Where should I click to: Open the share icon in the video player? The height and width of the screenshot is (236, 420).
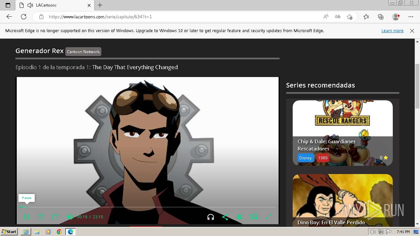[225, 217]
